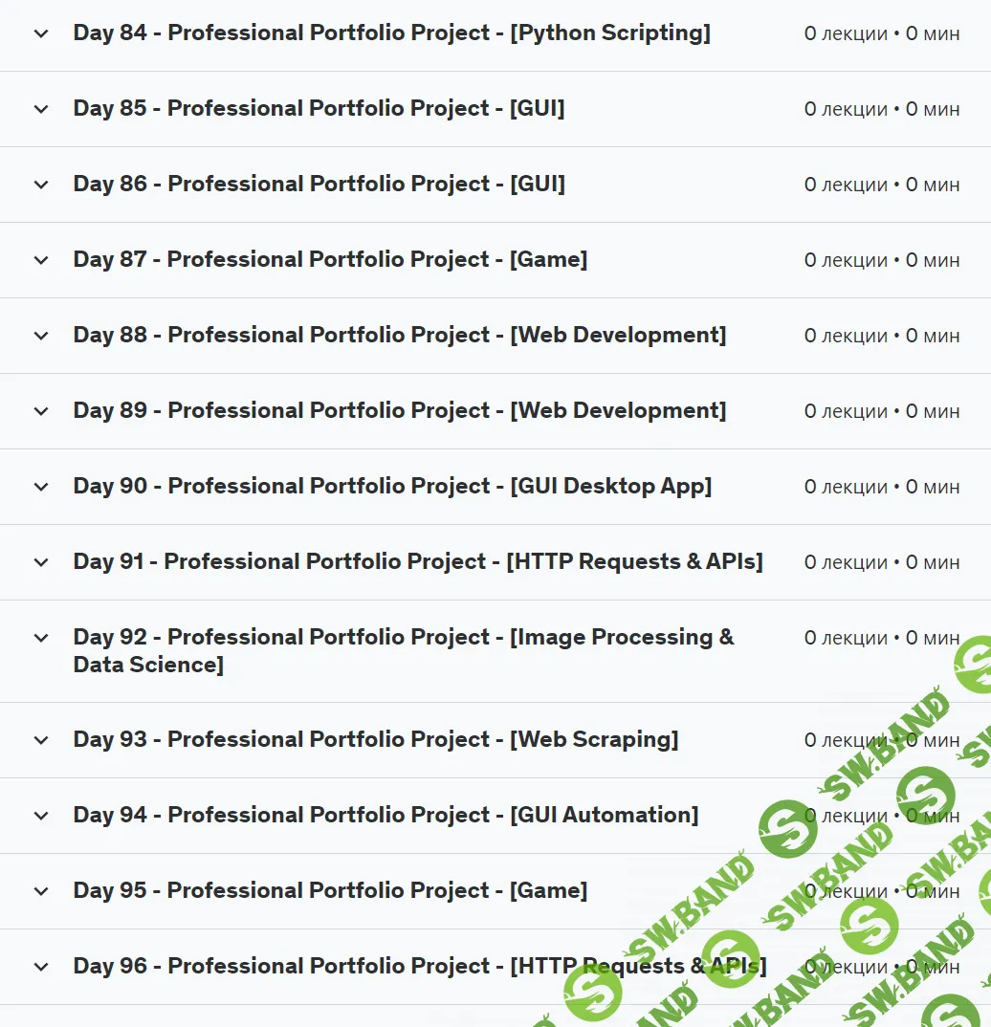Viewport: 991px width, 1027px height.
Task: Expand Day 89 using its chevron
Action: coord(40,411)
